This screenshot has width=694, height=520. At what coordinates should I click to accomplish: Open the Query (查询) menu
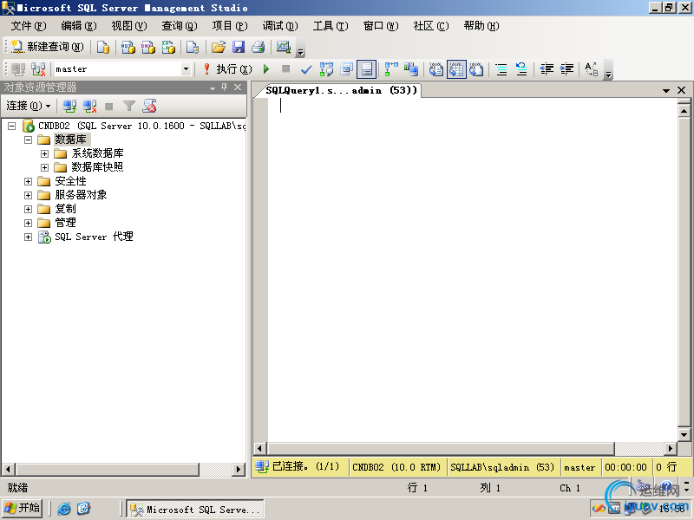point(180,26)
